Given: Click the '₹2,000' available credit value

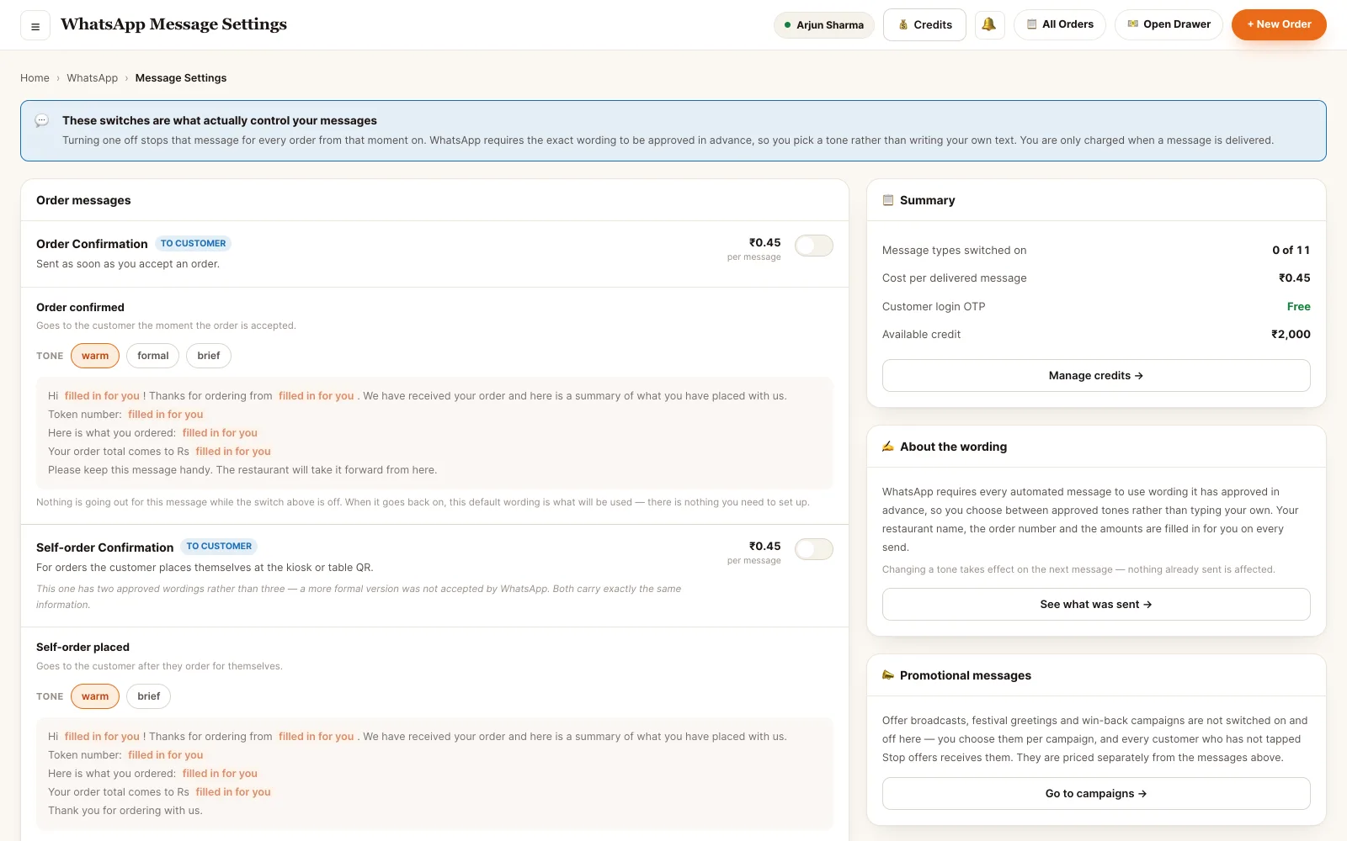Looking at the screenshot, I should (x=1291, y=335).
